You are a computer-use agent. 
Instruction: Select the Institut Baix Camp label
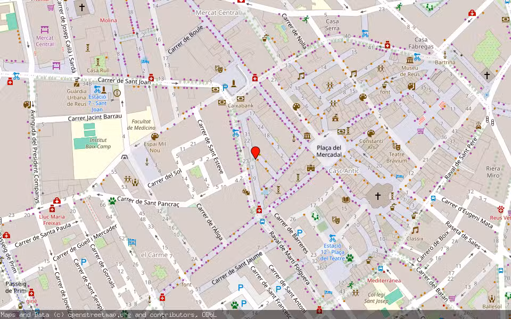[x=98, y=143]
